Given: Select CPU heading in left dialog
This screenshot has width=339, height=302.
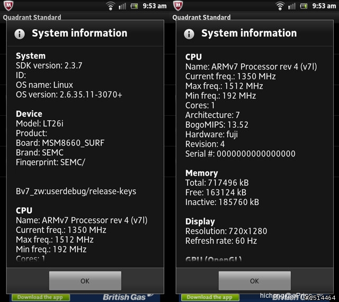Looking at the screenshot, I should tap(24, 210).
